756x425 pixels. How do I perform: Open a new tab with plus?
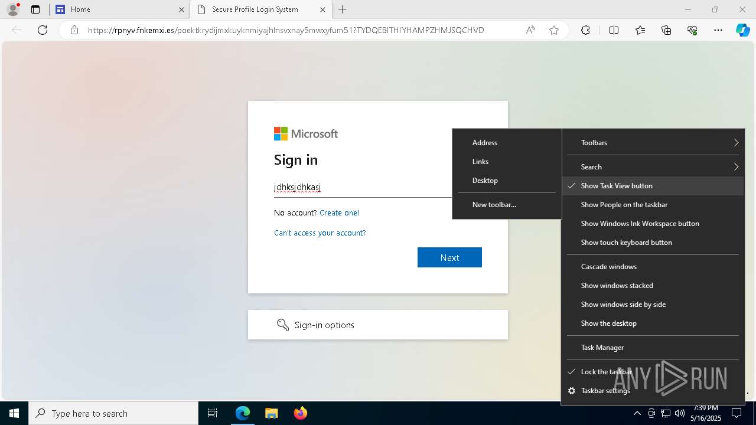tap(342, 9)
